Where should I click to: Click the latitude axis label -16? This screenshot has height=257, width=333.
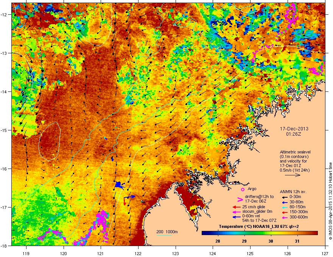click(4, 169)
